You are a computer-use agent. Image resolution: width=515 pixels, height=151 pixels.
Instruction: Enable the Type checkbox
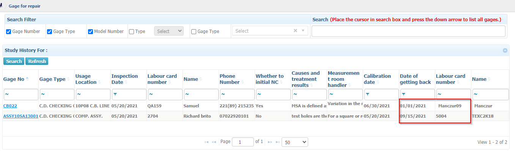click(131, 31)
